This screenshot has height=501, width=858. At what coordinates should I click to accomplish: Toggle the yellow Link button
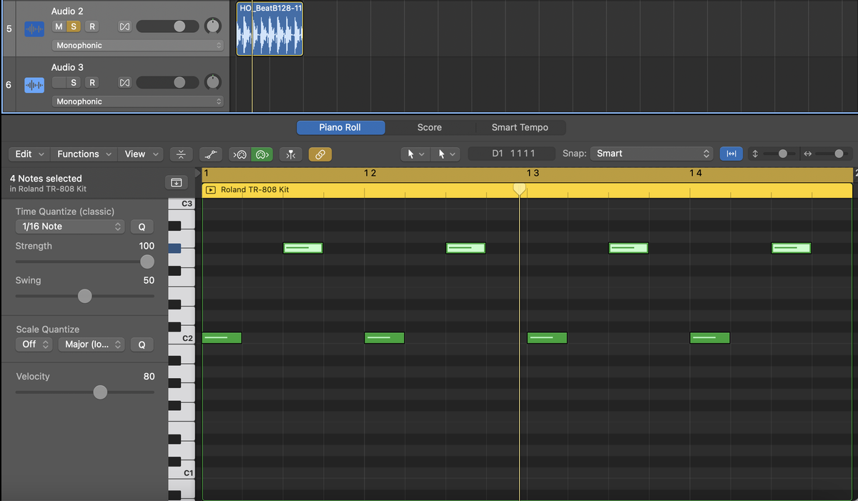click(320, 154)
